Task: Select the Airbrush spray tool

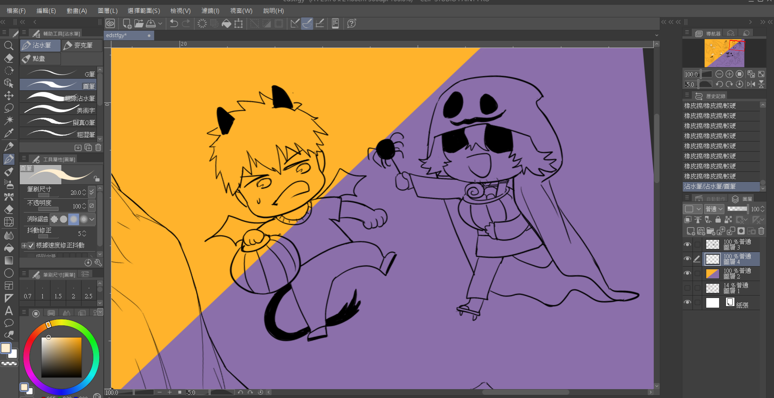Action: [x=8, y=184]
